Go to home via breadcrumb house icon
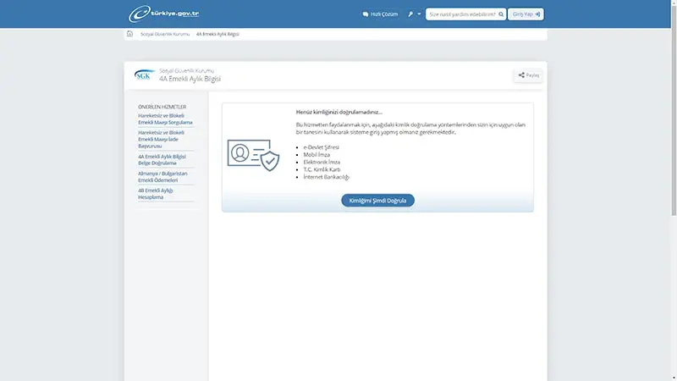The height and width of the screenshot is (381, 677). [x=129, y=34]
